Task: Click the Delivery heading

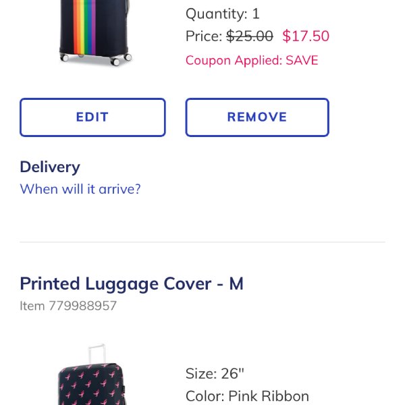Action: pyautogui.click(x=50, y=167)
